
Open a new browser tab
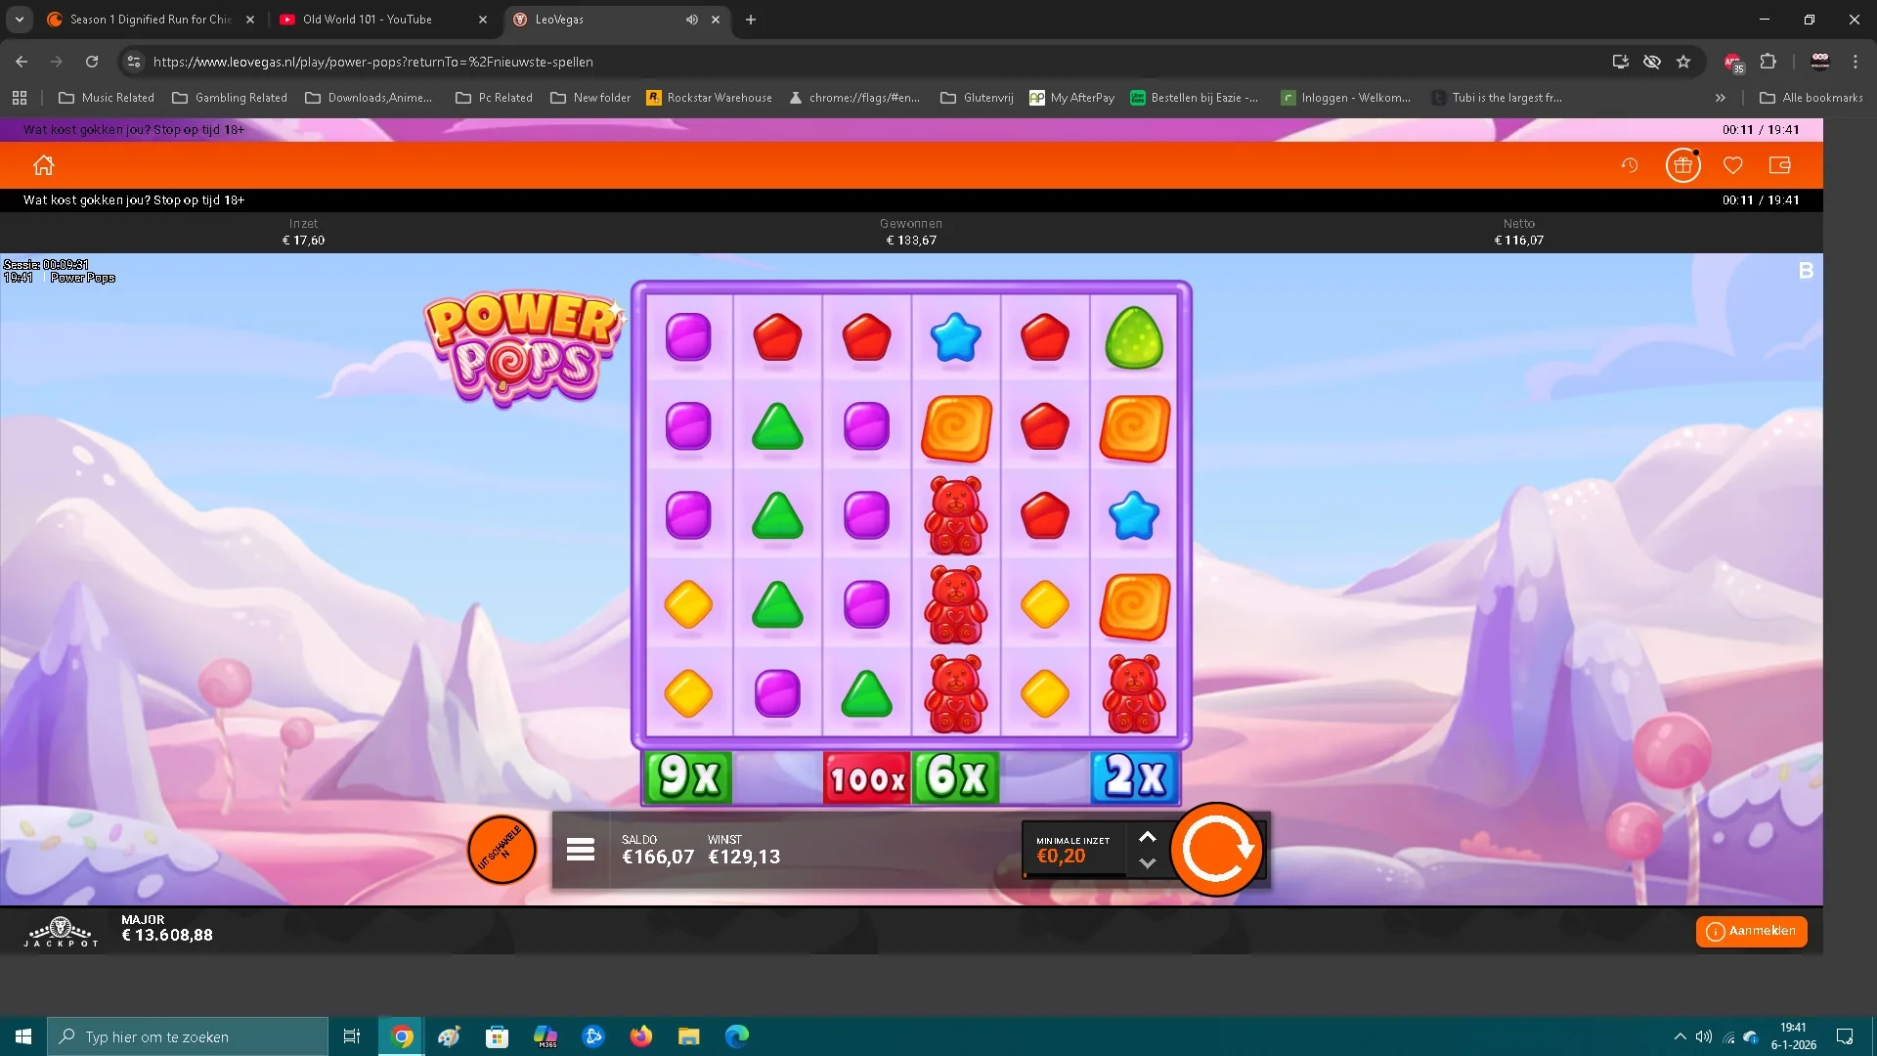click(750, 20)
